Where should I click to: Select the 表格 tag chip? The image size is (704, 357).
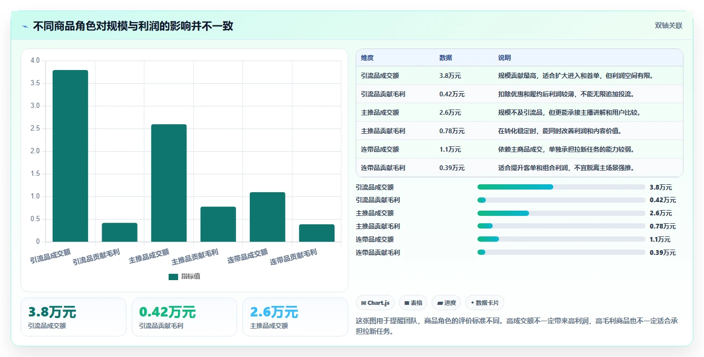(x=413, y=303)
